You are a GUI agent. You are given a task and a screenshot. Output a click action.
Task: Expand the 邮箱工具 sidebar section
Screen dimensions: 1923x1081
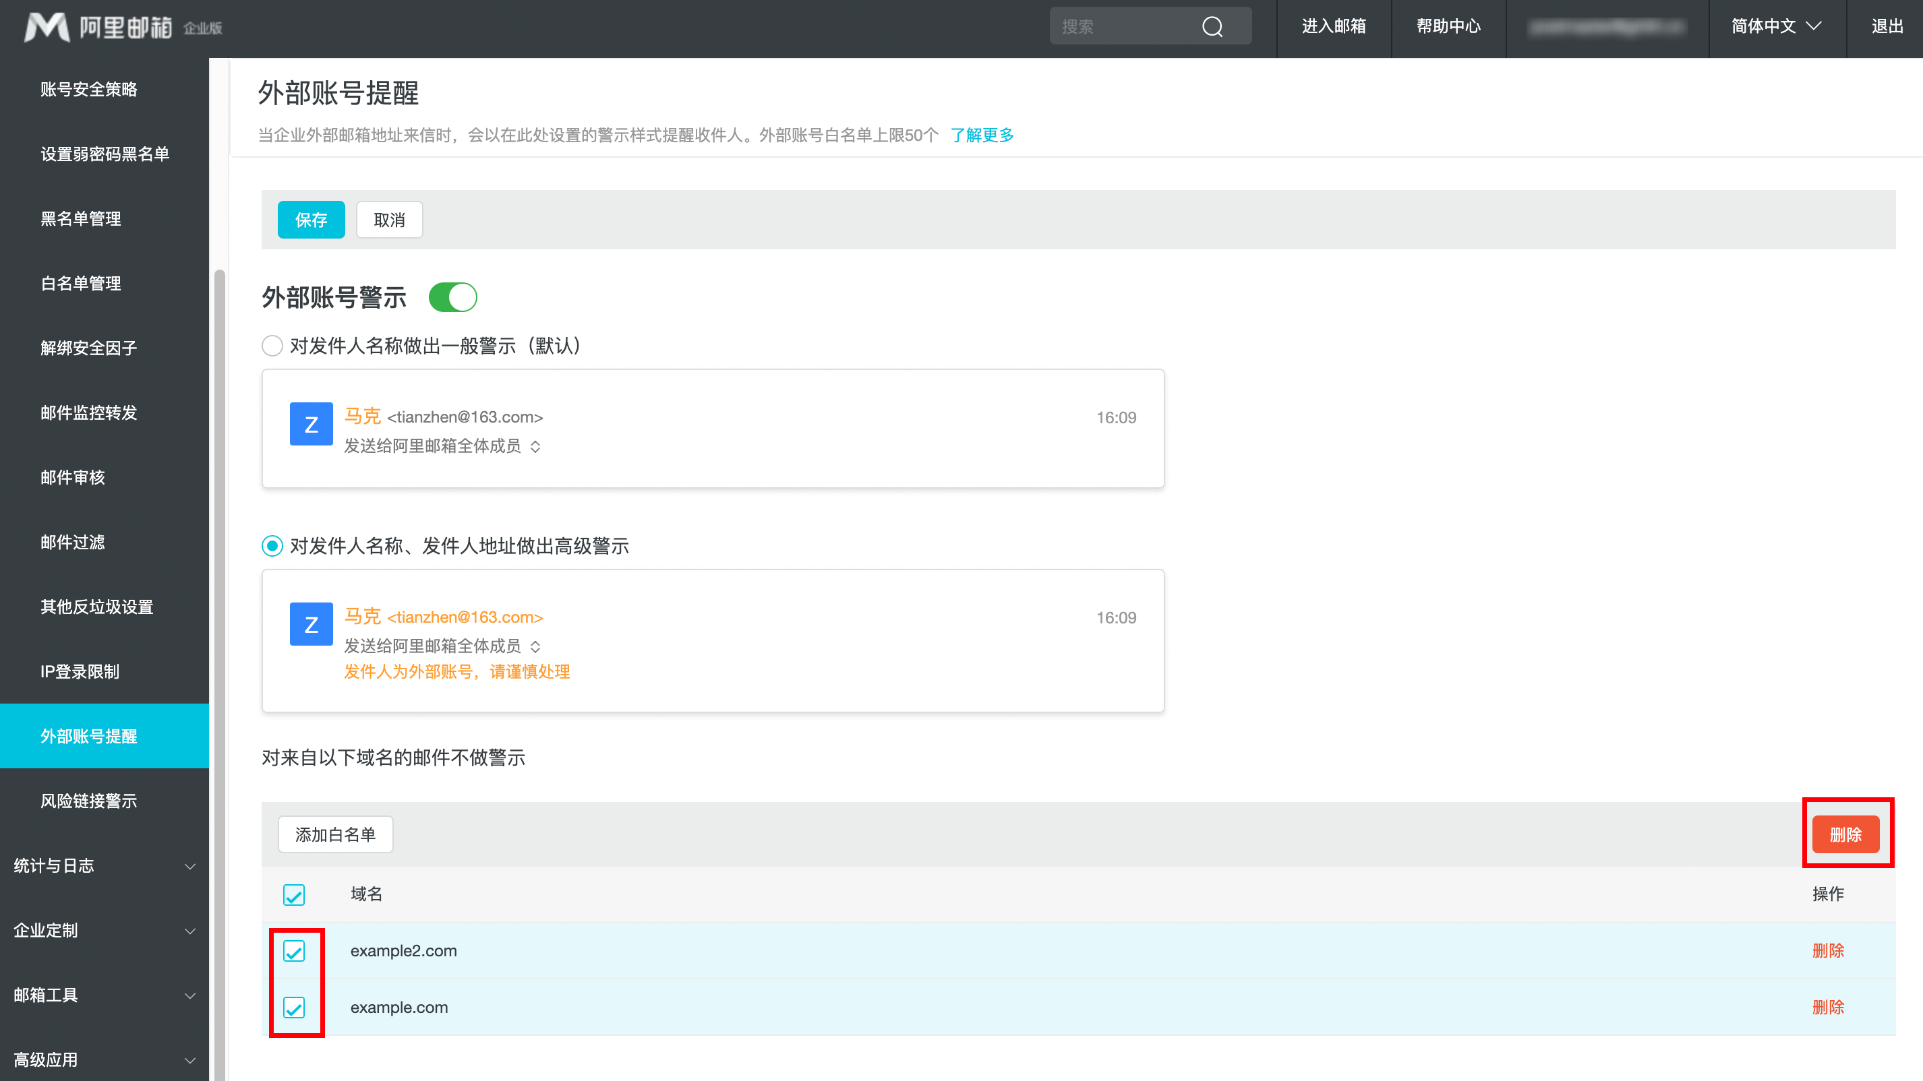pyautogui.click(x=105, y=995)
